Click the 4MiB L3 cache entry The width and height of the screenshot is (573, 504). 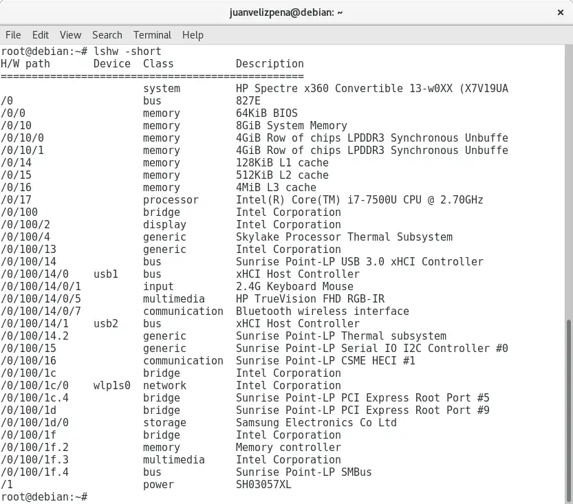click(x=276, y=188)
